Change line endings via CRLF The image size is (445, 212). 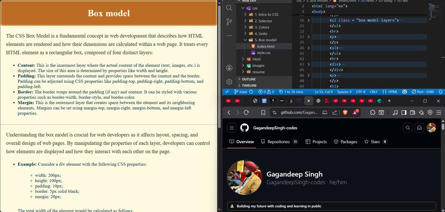373,92
